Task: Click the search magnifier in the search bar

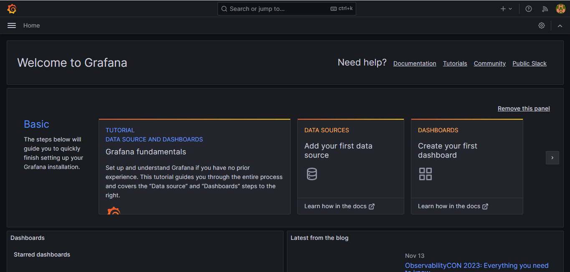Action: (x=224, y=8)
